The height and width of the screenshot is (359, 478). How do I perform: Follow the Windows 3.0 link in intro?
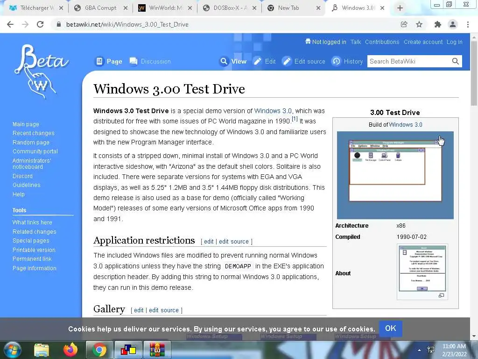(273, 111)
